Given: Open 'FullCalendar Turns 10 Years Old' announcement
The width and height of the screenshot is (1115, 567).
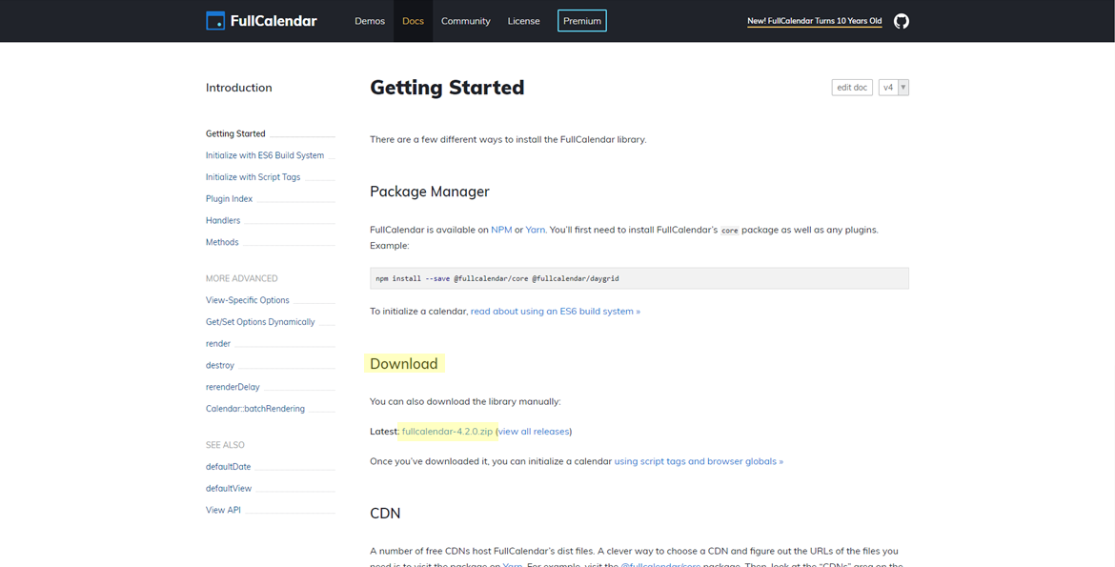Looking at the screenshot, I should tap(814, 21).
